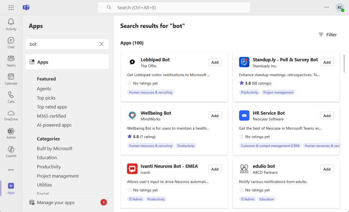Click the Wellbeing Bot title
The width and height of the screenshot is (349, 212).
[x=156, y=113]
